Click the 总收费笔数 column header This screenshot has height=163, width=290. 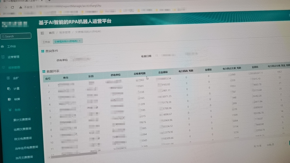(140, 74)
